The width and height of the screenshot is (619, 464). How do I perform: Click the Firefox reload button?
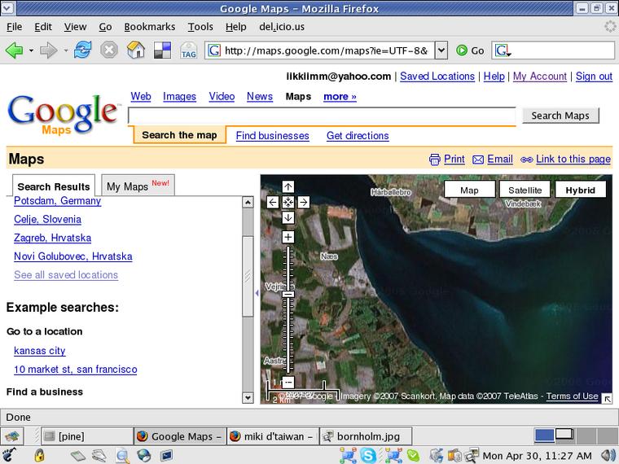[x=82, y=50]
